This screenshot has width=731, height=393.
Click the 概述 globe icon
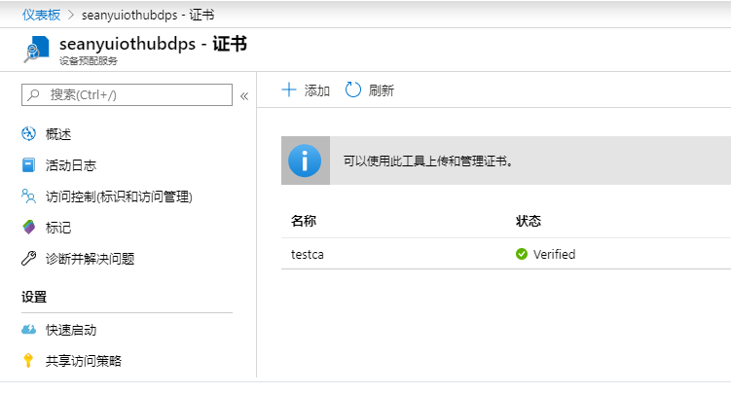coord(28,134)
